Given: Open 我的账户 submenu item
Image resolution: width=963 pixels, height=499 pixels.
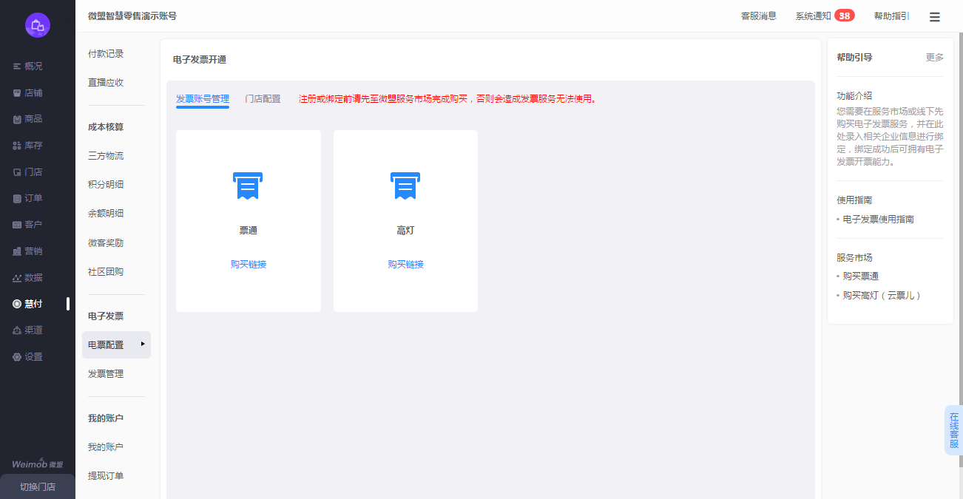Looking at the screenshot, I should pos(106,447).
